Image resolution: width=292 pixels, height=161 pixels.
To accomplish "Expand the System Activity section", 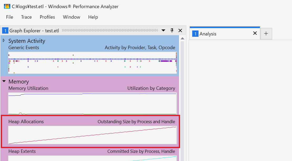I will pyautogui.click(x=4, y=41).
